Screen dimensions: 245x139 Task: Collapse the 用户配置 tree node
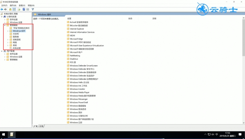[2, 51]
